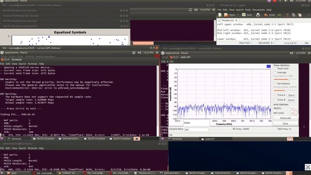The width and height of the screenshot is (311, 175).
Task: Save the Nodes.txt file in gedit
Action: click(247, 15)
